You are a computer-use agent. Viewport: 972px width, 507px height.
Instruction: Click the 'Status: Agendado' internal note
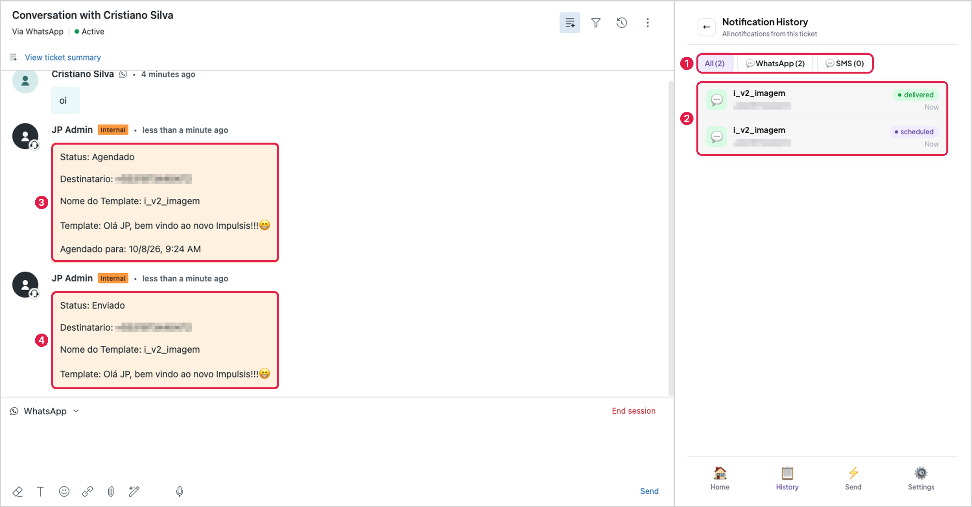tap(165, 203)
